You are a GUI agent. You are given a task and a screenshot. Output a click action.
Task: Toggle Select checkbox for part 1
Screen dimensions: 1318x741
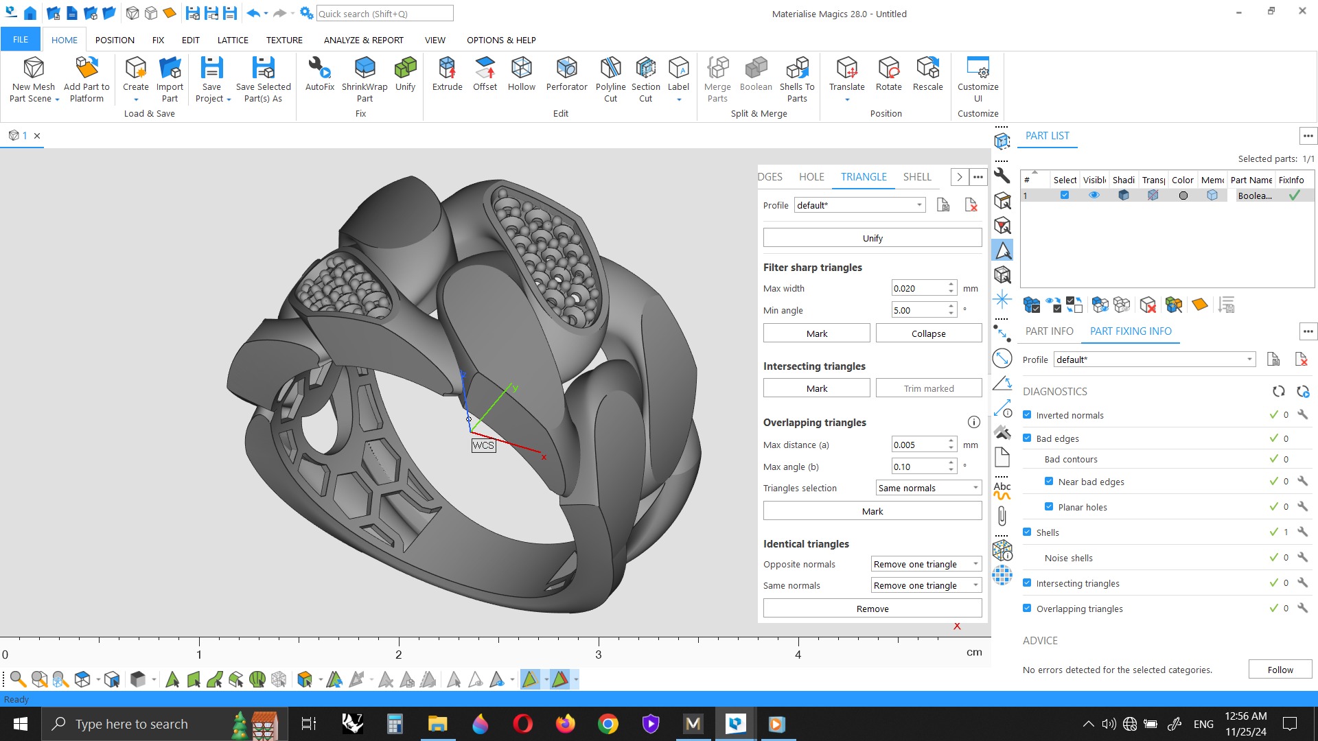(1064, 195)
